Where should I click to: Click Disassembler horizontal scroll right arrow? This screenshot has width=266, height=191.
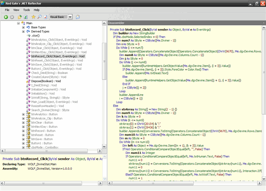(x=259, y=183)
